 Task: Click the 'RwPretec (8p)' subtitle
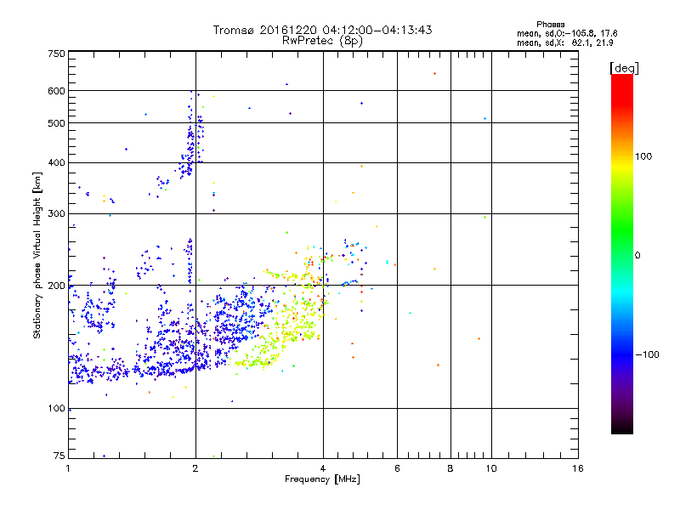tap(323, 41)
